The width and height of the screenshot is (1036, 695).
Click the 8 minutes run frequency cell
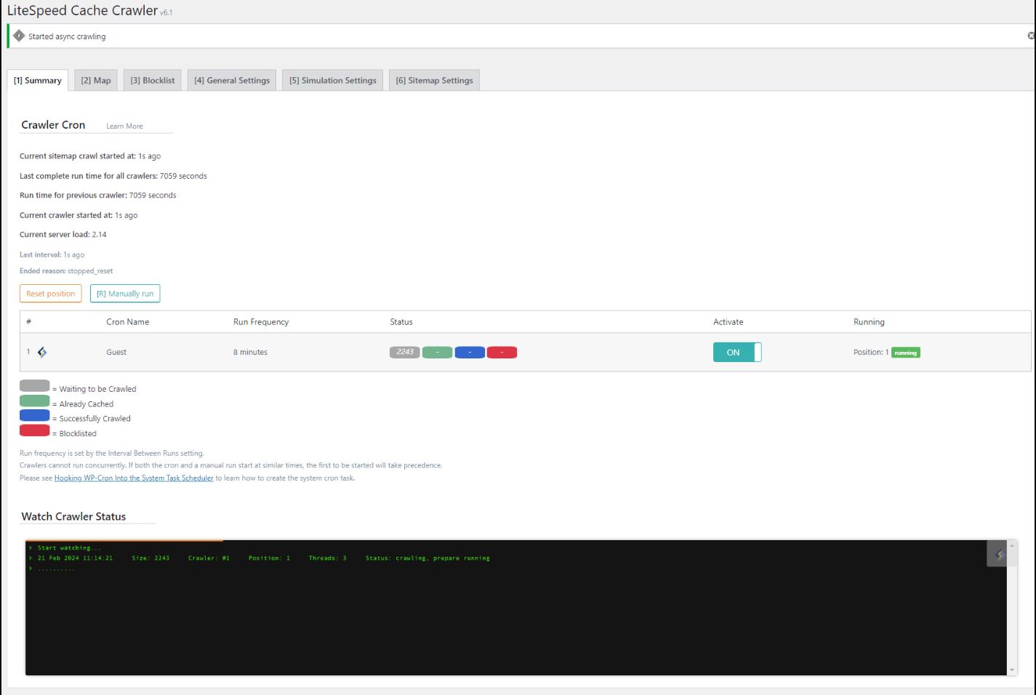[250, 353]
